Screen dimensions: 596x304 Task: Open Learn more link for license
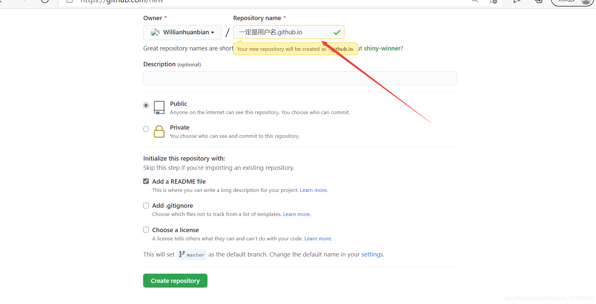click(x=318, y=239)
